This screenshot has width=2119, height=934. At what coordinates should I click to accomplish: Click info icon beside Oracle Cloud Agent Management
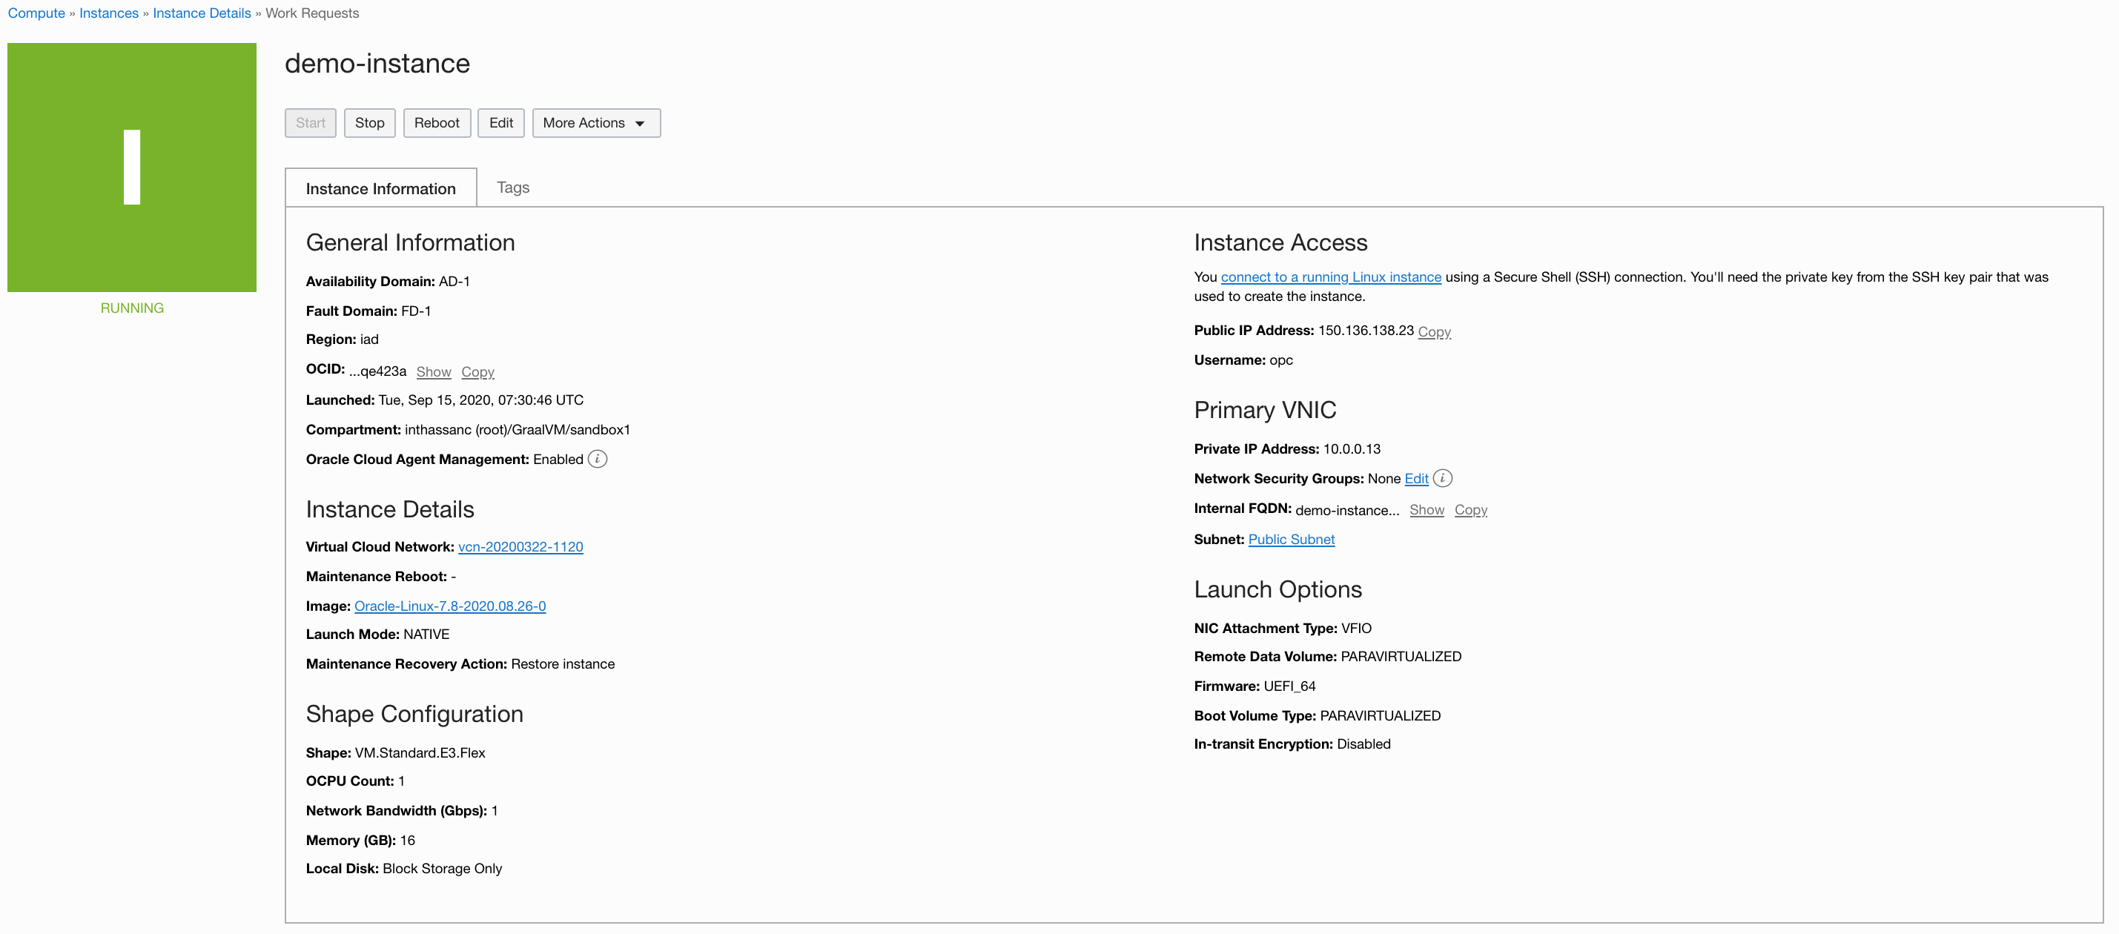click(597, 459)
